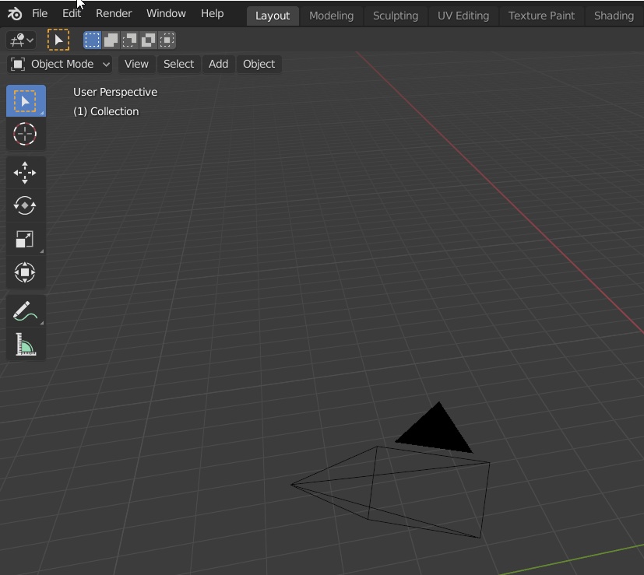Select the 3D Cursor tool
Viewport: 644px width, 575px height.
tap(26, 134)
